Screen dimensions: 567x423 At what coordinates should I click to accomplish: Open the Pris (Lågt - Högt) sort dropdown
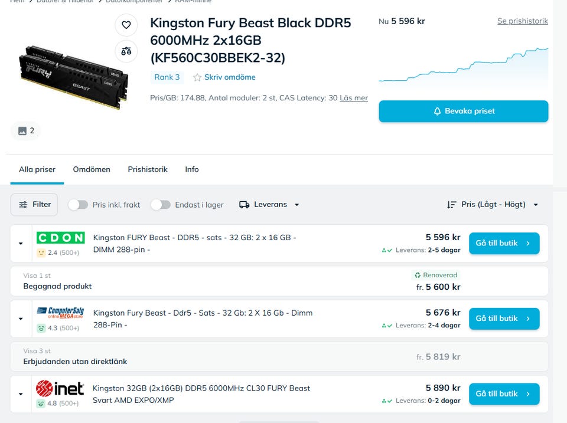point(493,205)
